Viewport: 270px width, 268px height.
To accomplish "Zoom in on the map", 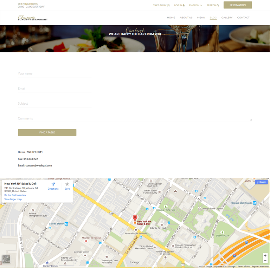I will [265, 255].
